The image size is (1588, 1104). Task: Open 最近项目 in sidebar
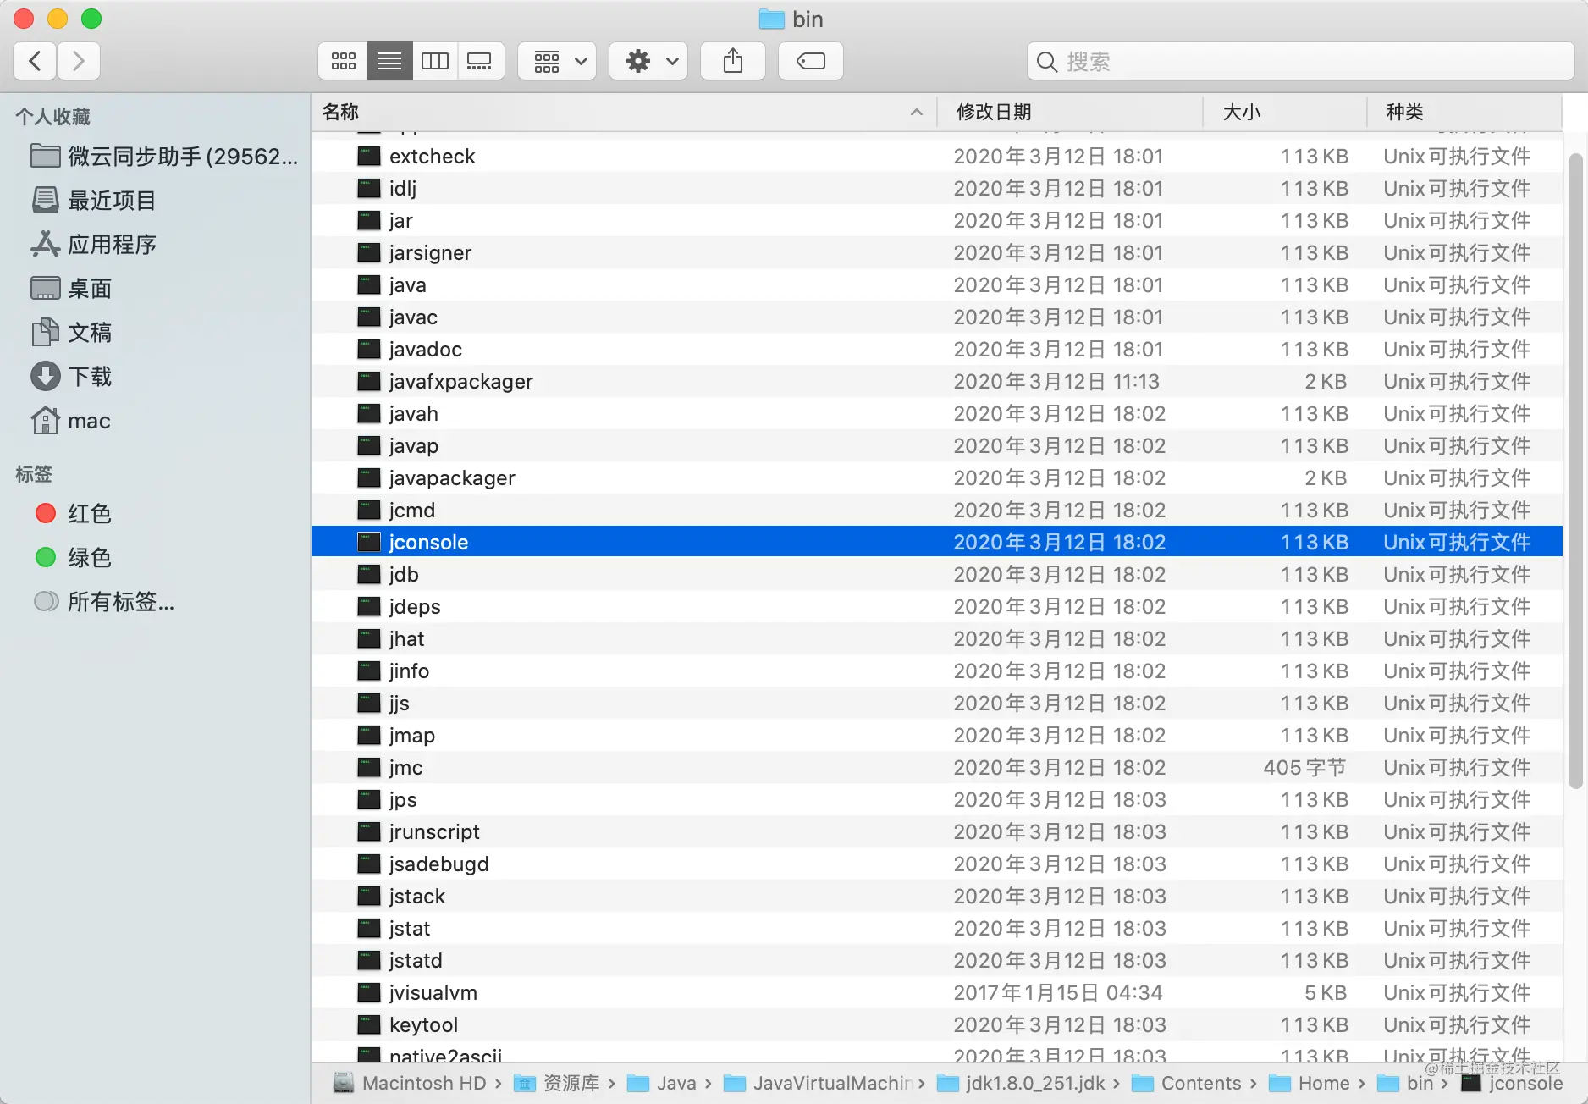click(94, 201)
